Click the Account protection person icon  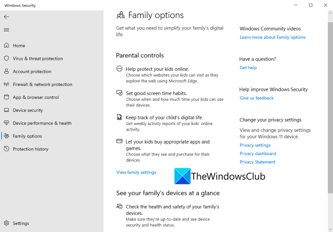click(7, 71)
